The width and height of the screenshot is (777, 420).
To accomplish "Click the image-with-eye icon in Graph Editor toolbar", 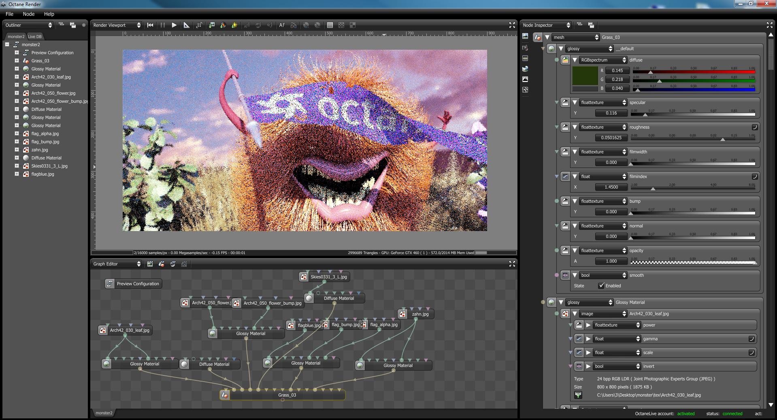I will pyautogui.click(x=150, y=264).
